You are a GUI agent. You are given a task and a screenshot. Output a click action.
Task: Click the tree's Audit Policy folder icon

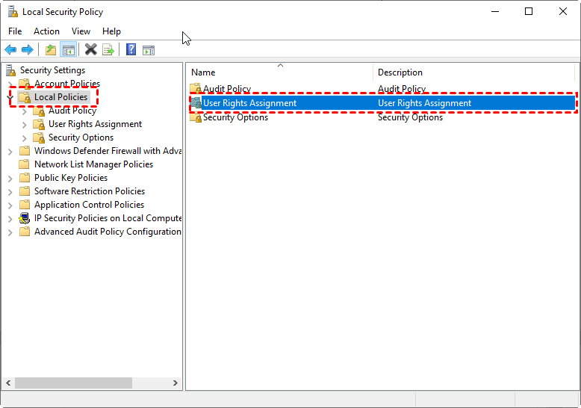[39, 111]
